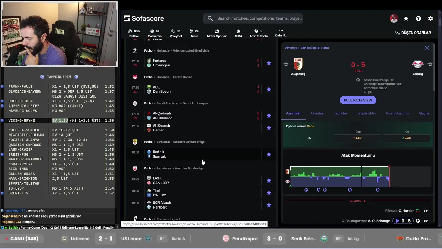Open the Austrian Bundesliga league icon
This screenshot has width=442, height=249.
click(135, 168)
